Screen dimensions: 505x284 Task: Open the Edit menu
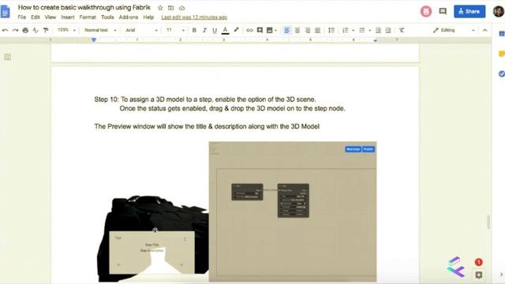pyautogui.click(x=36, y=17)
